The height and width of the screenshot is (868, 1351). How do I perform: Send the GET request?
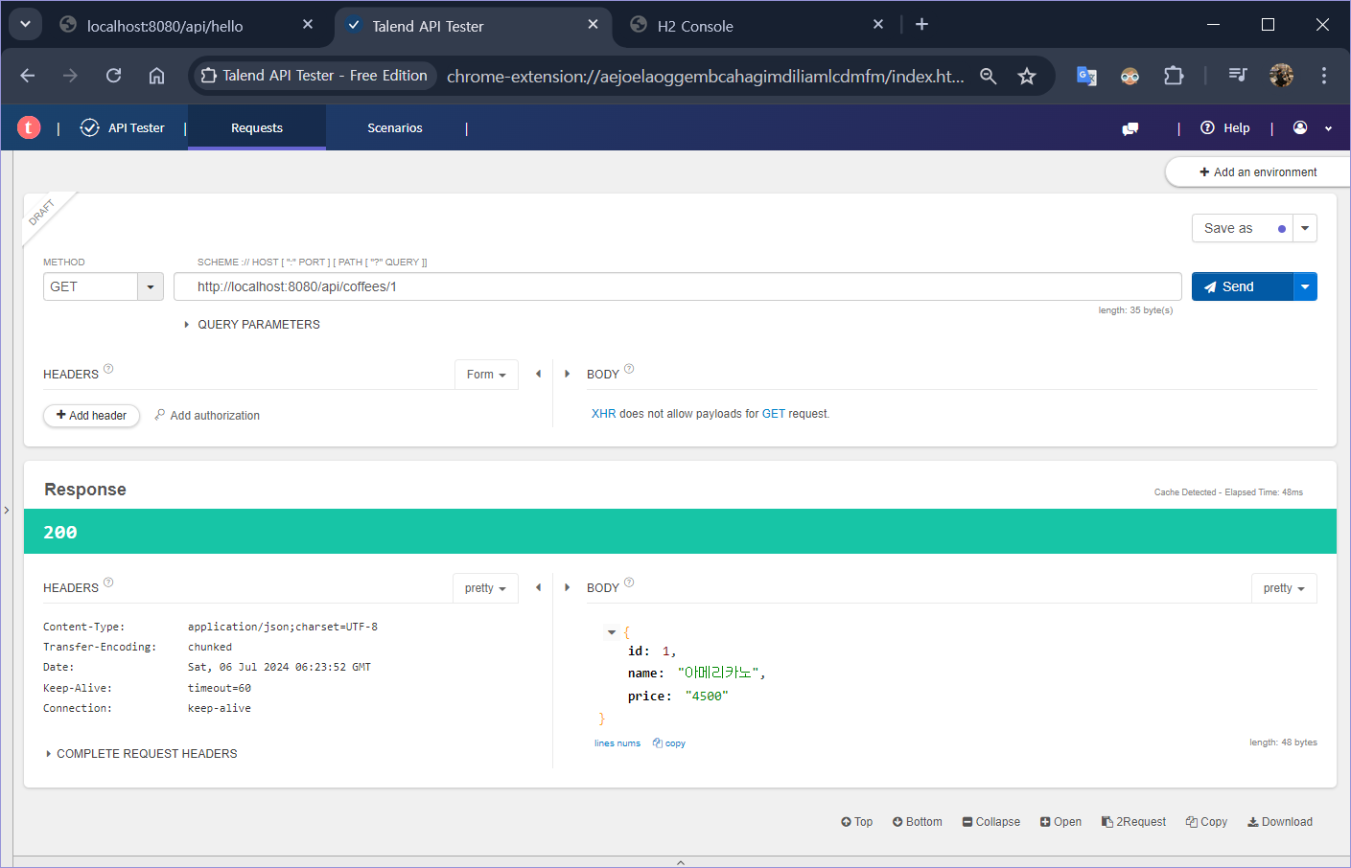(x=1242, y=286)
